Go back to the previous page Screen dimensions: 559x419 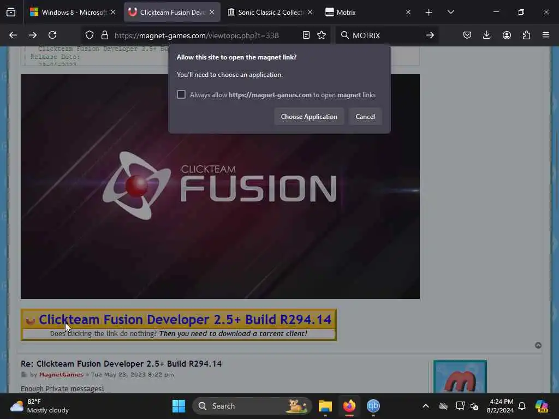[x=13, y=35]
